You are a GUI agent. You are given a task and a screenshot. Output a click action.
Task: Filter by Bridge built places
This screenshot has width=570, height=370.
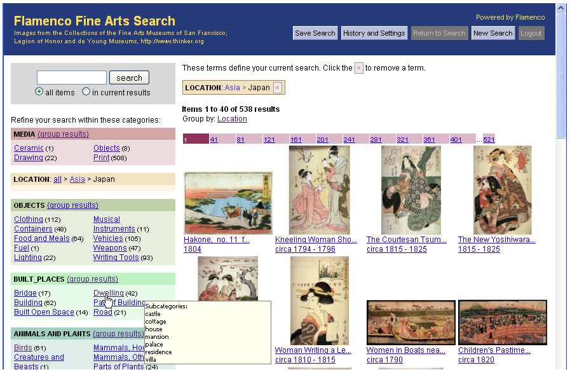25,293
